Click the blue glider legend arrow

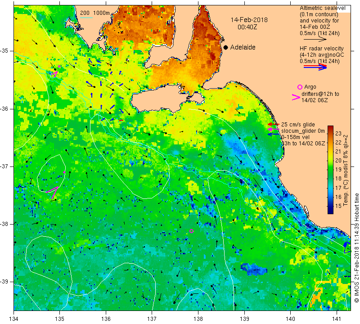[x=274, y=135]
